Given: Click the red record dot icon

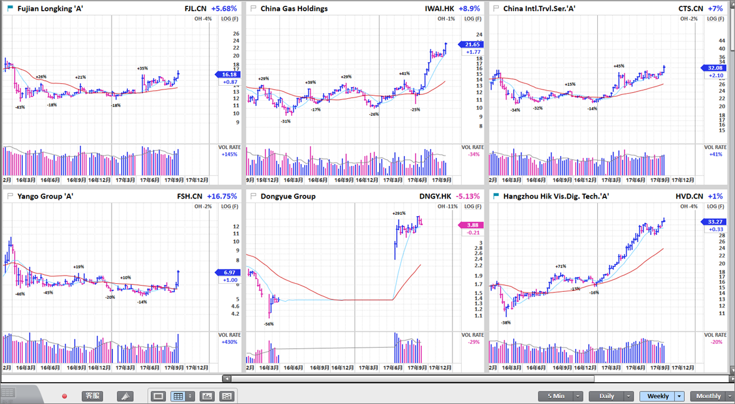Looking at the screenshot, I should pyautogui.click(x=65, y=396).
